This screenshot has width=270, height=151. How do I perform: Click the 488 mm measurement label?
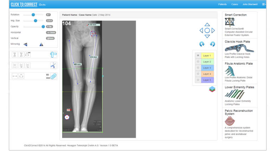77,64
